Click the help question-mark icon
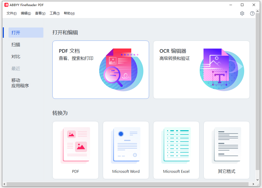262x188 pixels. pyautogui.click(x=252, y=13)
